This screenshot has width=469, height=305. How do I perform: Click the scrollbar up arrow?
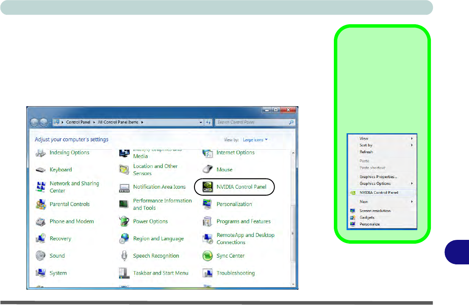coord(293,153)
